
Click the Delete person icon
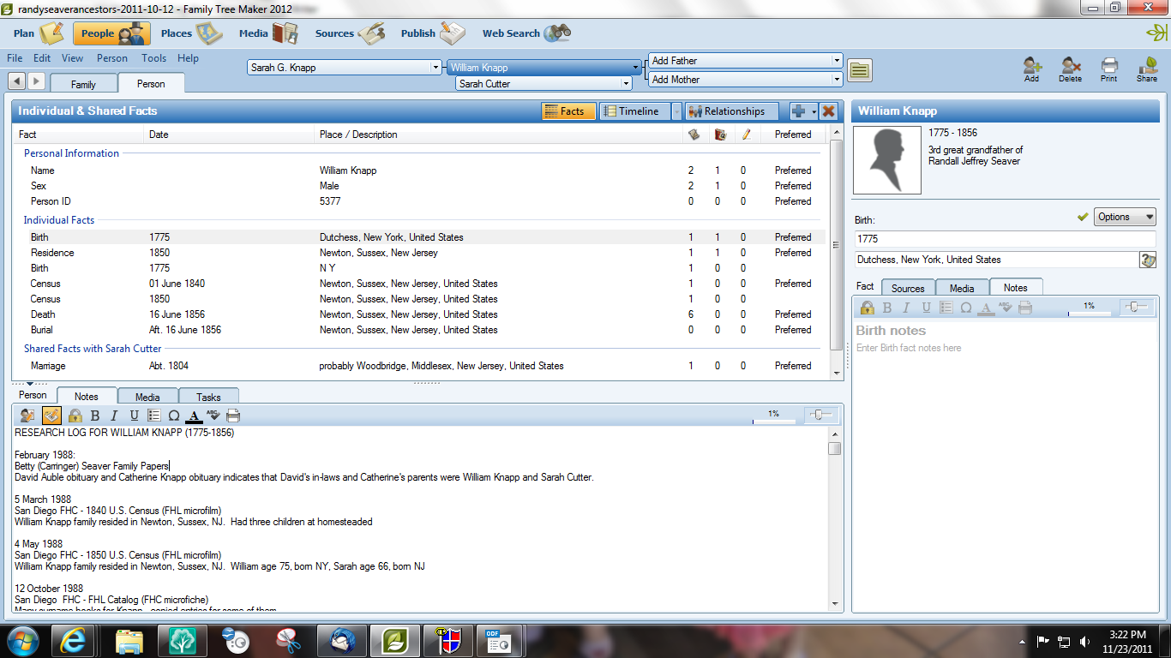[x=1070, y=69]
